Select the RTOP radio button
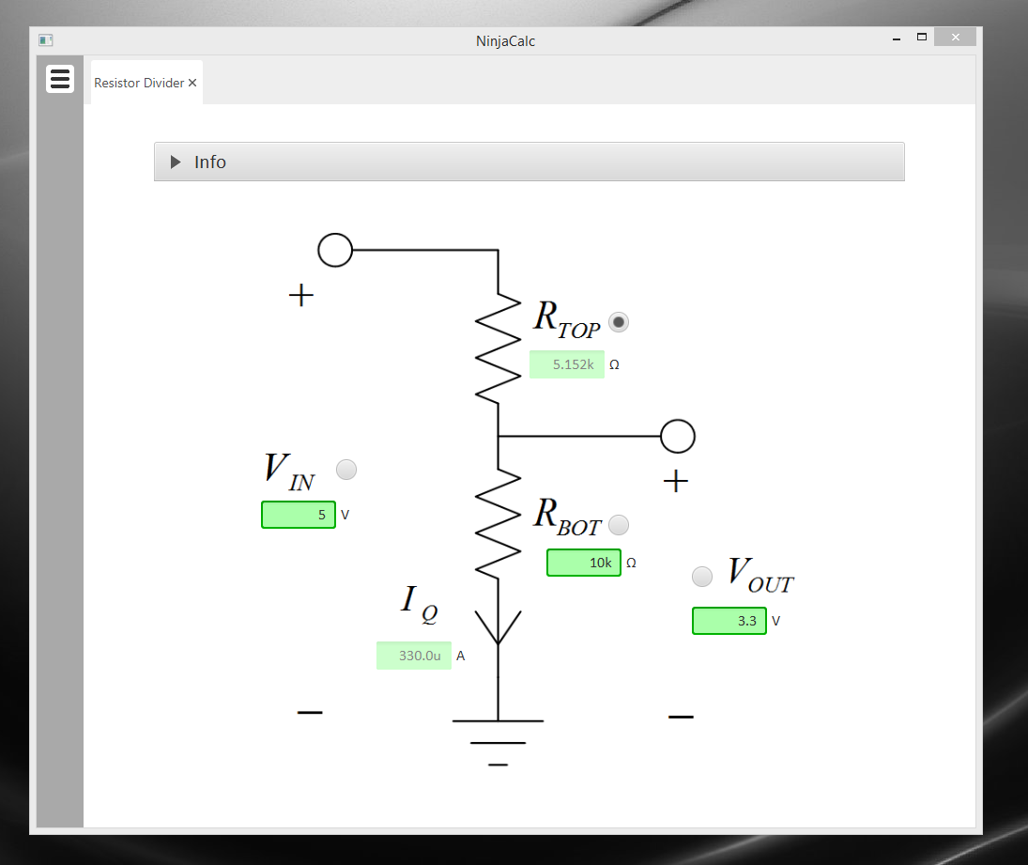This screenshot has height=865, width=1028. tap(619, 322)
